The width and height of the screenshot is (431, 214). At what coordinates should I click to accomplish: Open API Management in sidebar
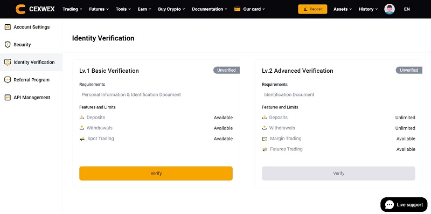click(32, 98)
